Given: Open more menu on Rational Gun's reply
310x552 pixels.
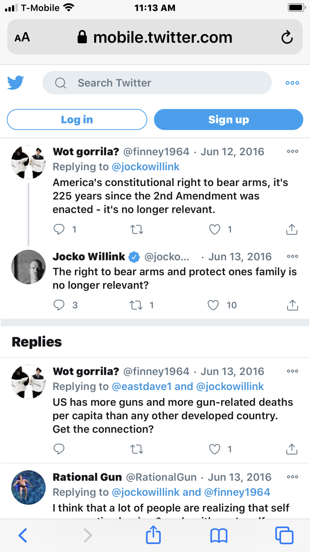Looking at the screenshot, I should pos(292,477).
